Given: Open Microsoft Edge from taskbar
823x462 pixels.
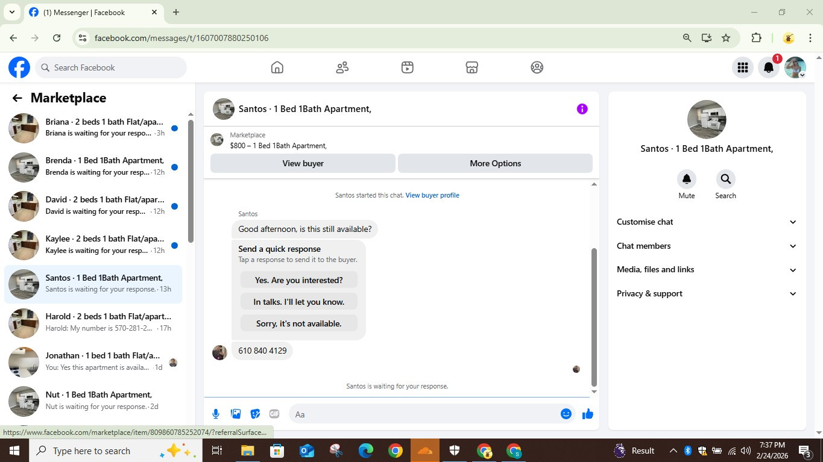Looking at the screenshot, I should coord(366,451).
